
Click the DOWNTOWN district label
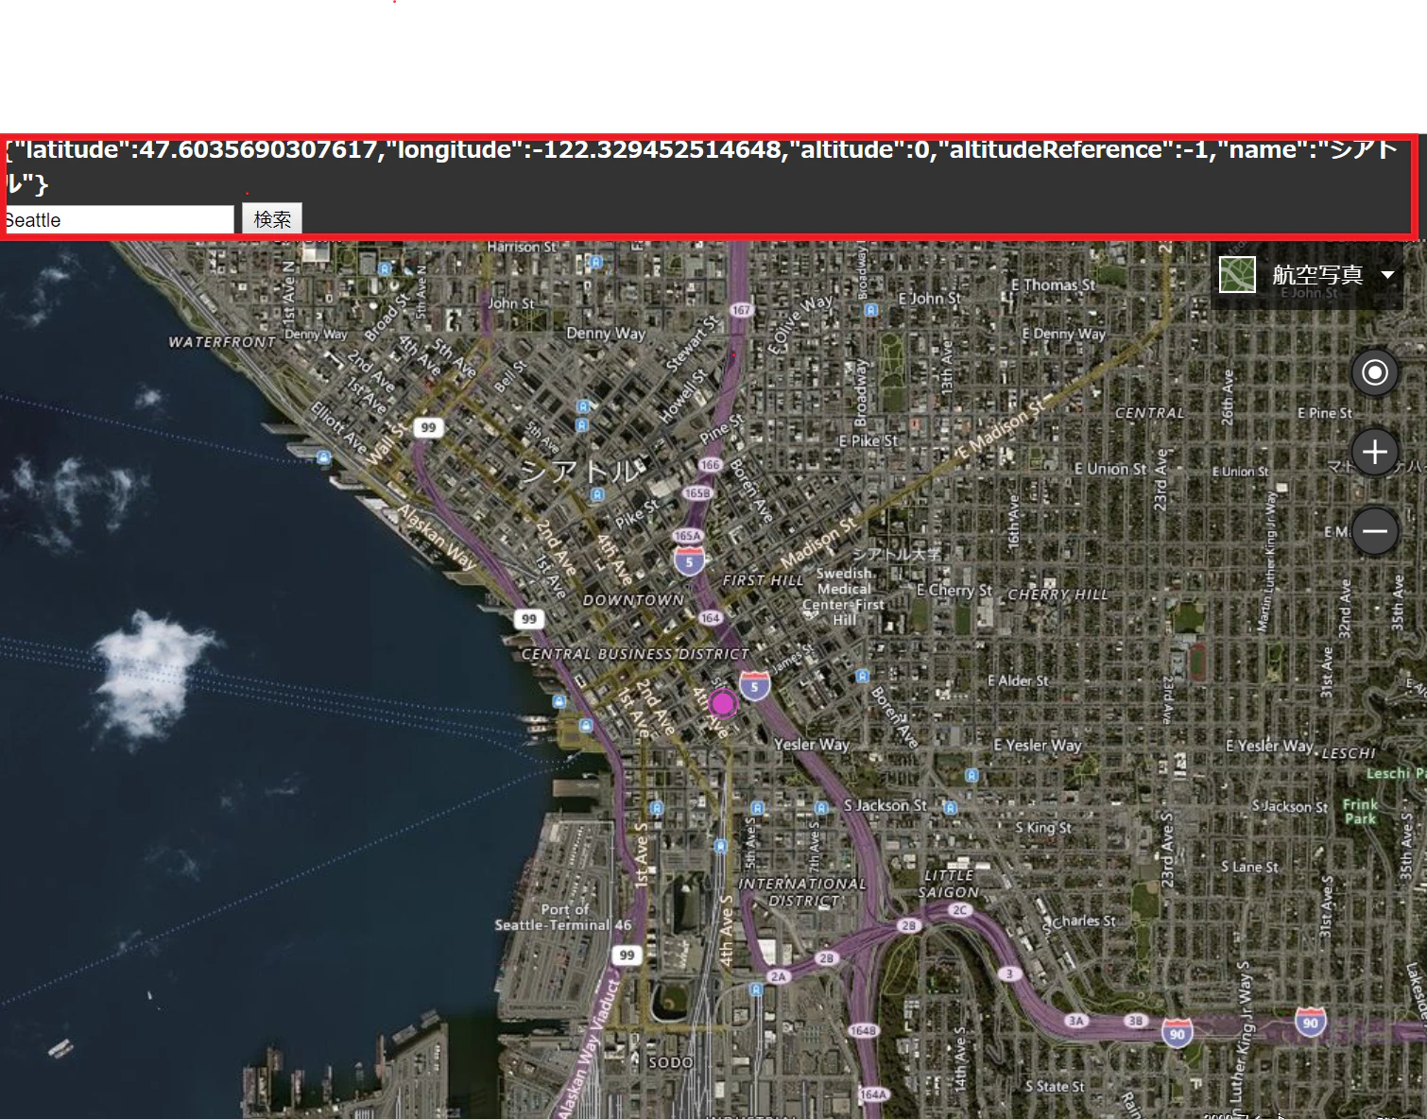click(x=633, y=600)
